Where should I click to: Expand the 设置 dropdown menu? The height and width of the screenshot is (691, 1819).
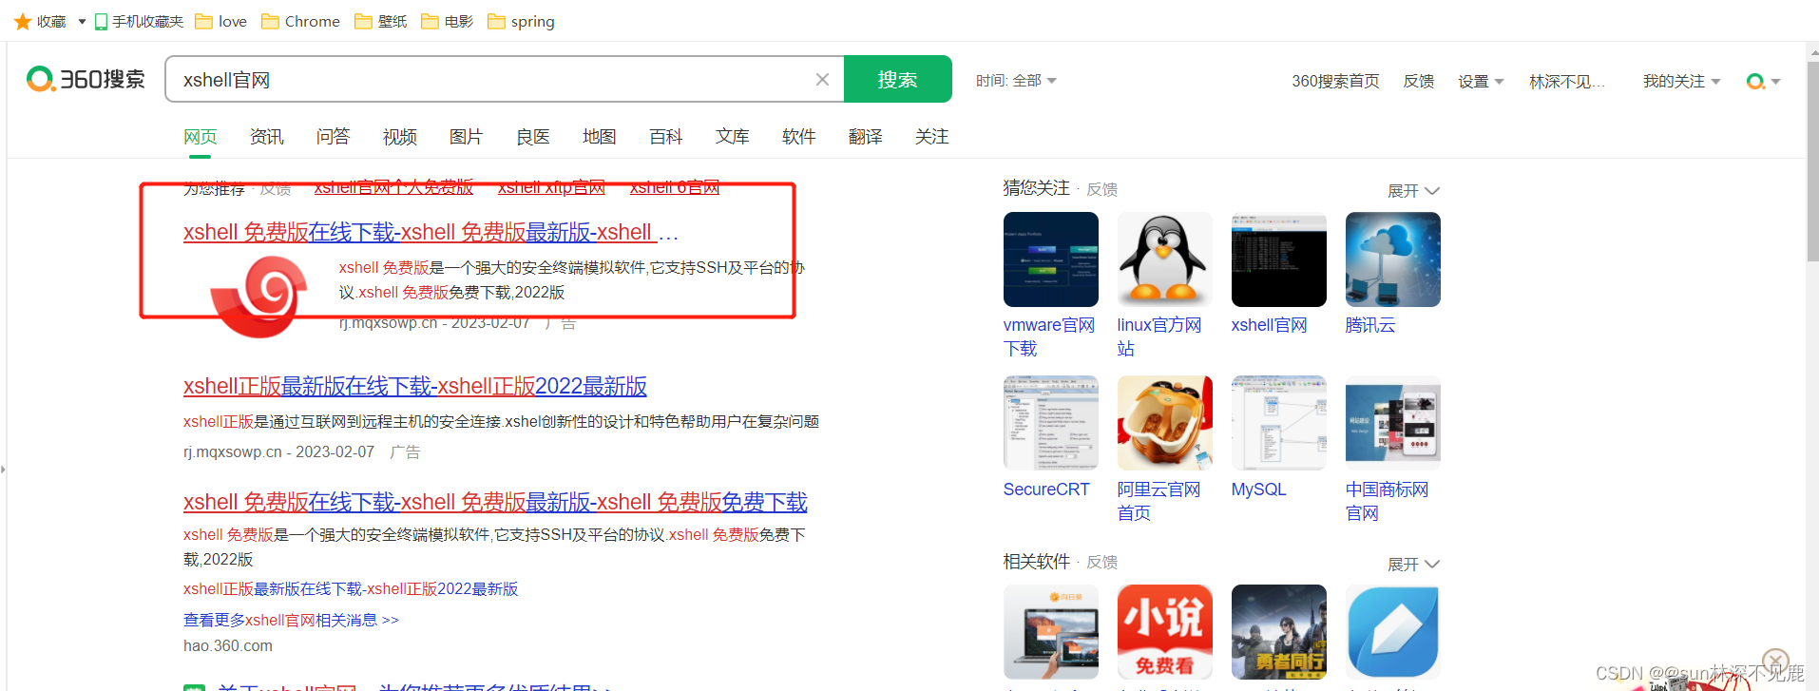(x=1481, y=82)
